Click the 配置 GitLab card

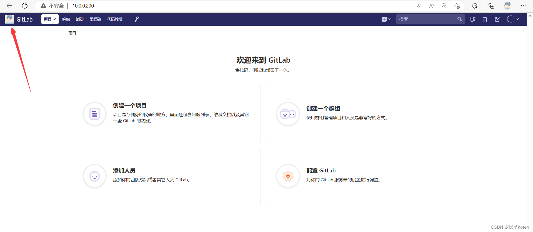360,176
